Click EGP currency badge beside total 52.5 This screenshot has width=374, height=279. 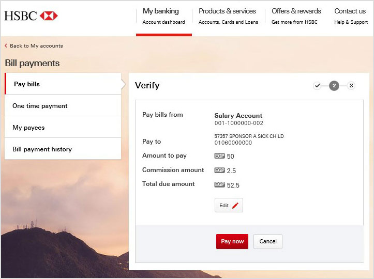click(219, 184)
